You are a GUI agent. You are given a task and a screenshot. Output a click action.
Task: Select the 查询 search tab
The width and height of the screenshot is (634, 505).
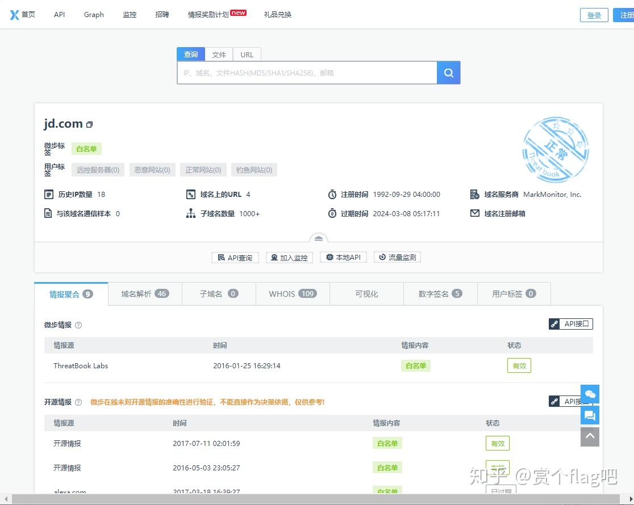tap(191, 54)
